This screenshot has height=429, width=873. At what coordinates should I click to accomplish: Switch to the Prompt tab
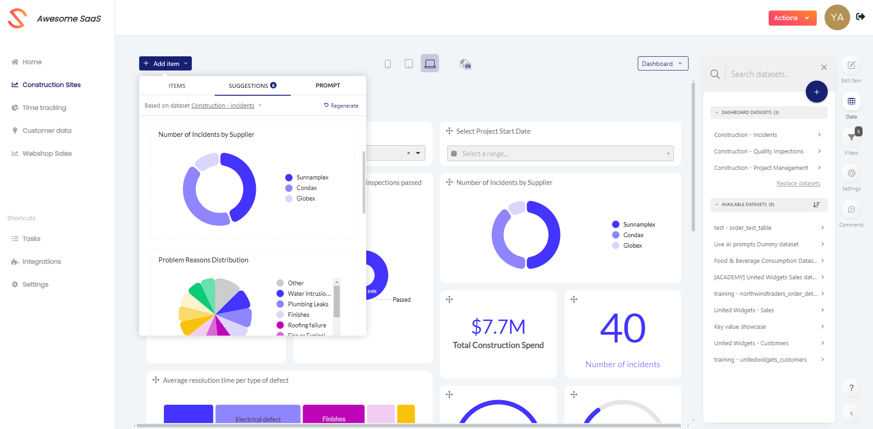pos(328,86)
